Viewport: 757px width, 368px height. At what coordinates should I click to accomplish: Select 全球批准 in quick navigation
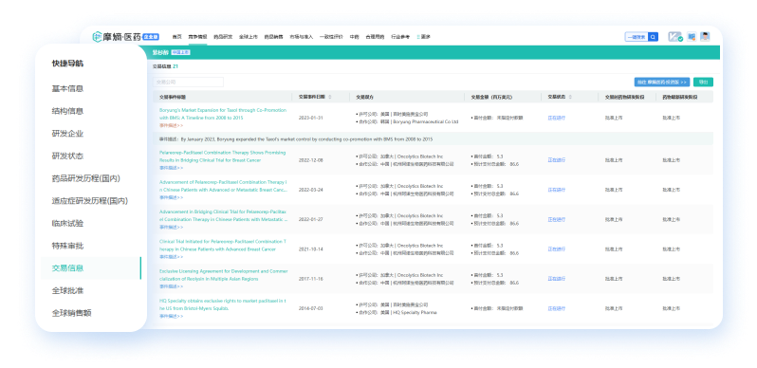[x=67, y=290]
